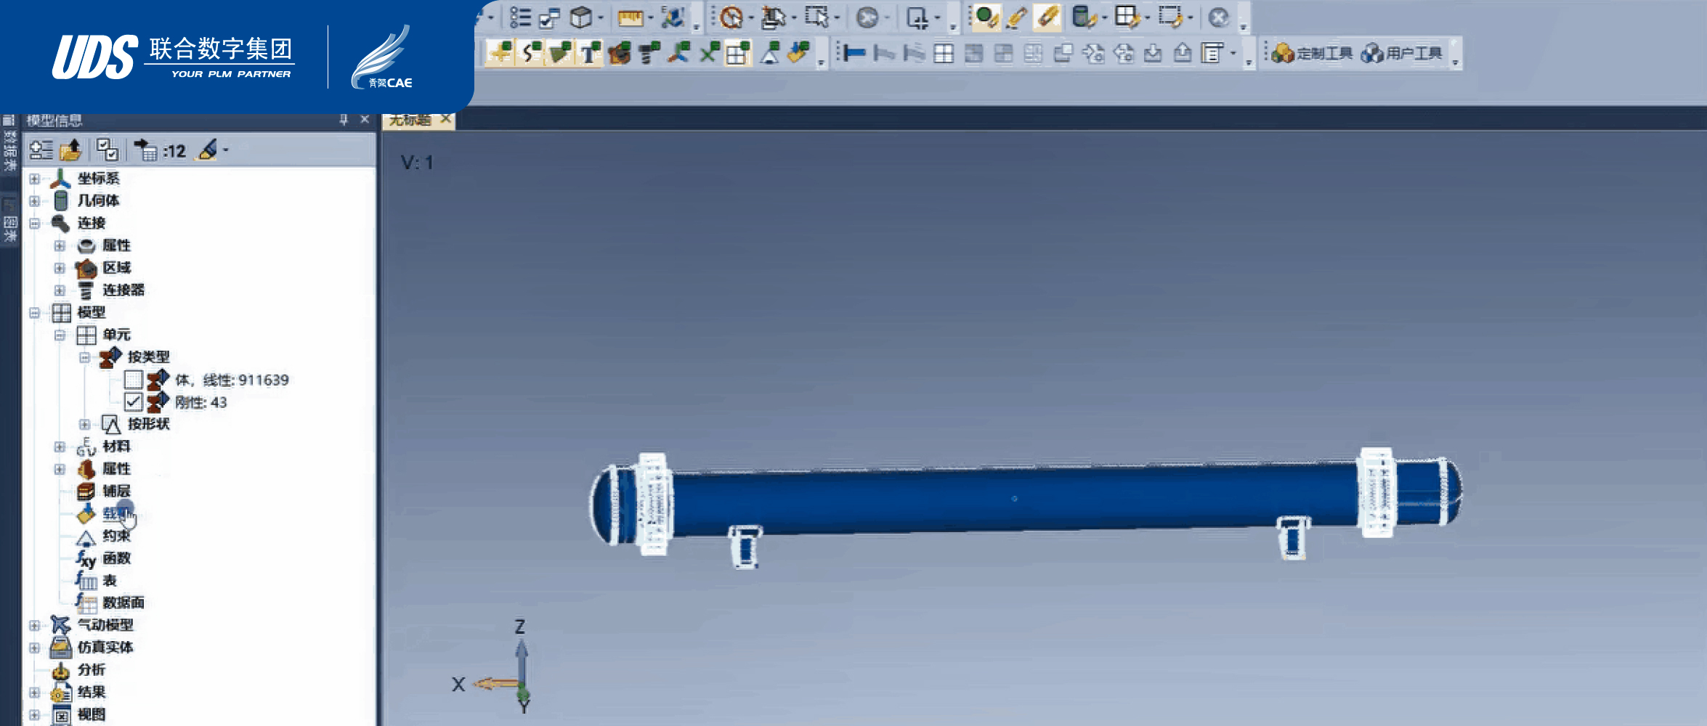Image resolution: width=1707 pixels, height=726 pixels.
Task: Switch to the 无标题 view tab
Action: click(x=411, y=120)
